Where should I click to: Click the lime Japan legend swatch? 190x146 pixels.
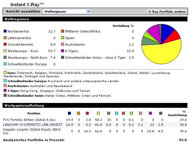(x=63, y=38)
